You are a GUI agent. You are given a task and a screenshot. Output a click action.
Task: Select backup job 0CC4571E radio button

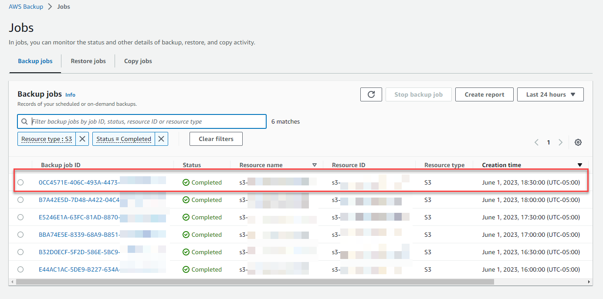pyautogui.click(x=20, y=182)
